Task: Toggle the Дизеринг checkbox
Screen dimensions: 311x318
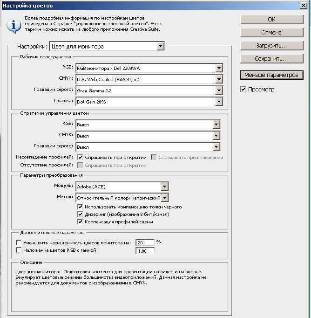Action: point(81,214)
